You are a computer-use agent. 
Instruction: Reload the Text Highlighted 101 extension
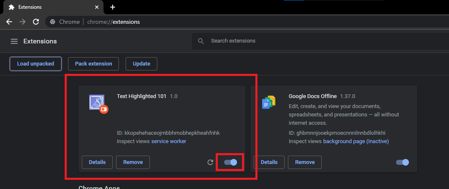click(210, 162)
